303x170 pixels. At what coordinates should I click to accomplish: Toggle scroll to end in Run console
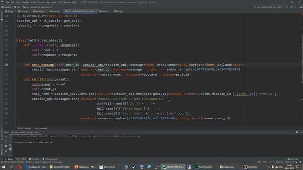[10, 149]
